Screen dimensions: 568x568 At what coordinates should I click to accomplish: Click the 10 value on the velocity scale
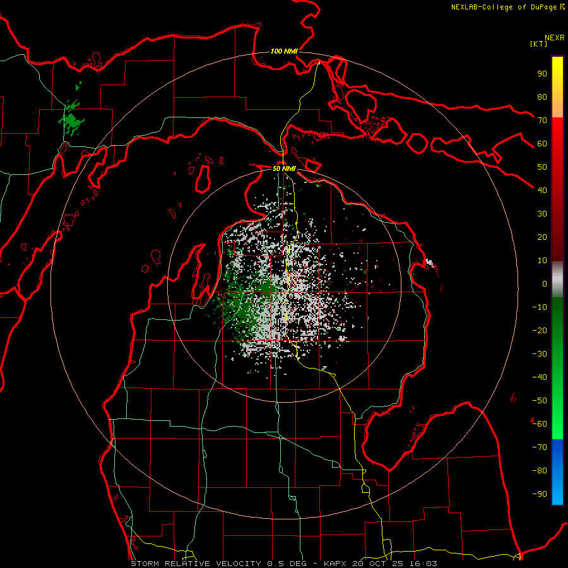(x=542, y=261)
